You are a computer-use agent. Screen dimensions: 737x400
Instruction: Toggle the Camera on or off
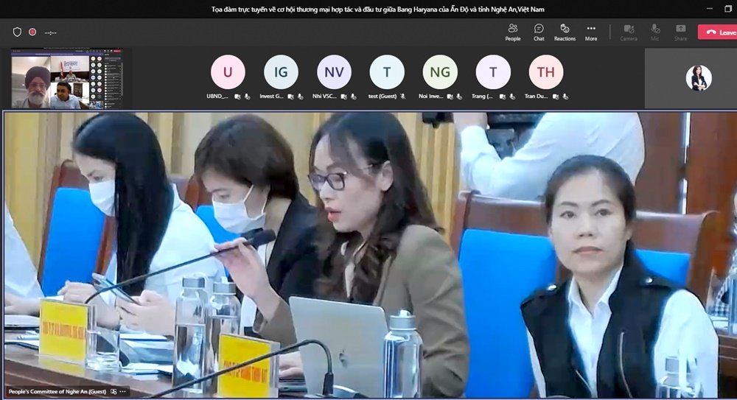629,32
